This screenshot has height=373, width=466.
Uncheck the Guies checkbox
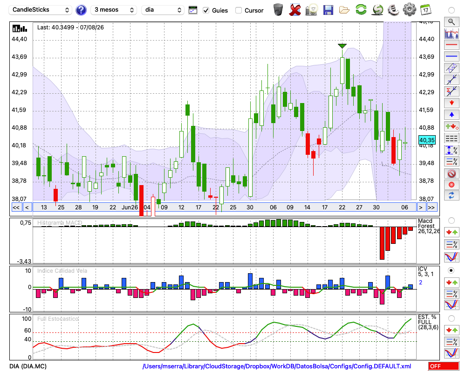[206, 10]
